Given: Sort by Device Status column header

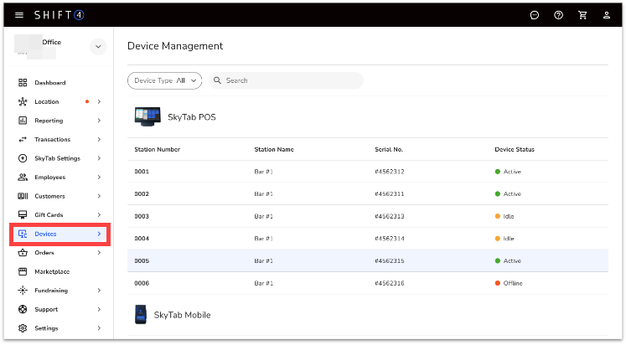Looking at the screenshot, I should 515,150.
